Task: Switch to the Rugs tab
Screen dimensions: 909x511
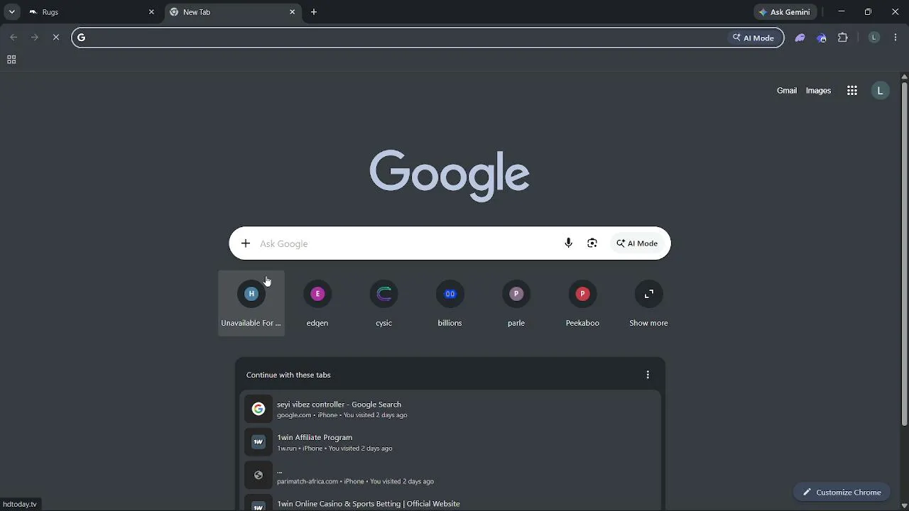Action: tap(92, 12)
